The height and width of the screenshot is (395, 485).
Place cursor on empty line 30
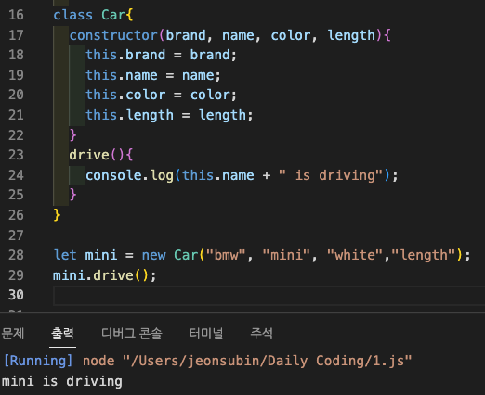(269, 296)
